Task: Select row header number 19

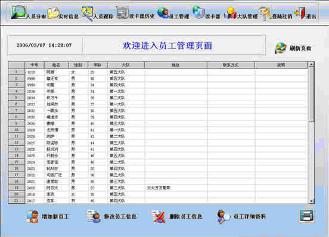Action: (x=16, y=188)
